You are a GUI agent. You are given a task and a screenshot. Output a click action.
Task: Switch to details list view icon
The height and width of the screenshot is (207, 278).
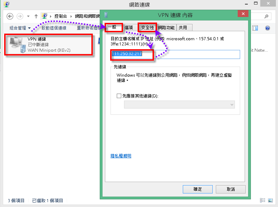point(262,200)
